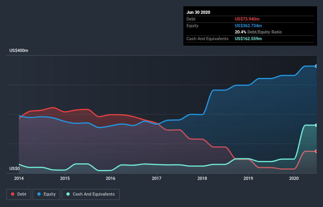Select the teal Cash endpoint marker on the chart
This screenshot has height=207, width=323.
click(316, 125)
